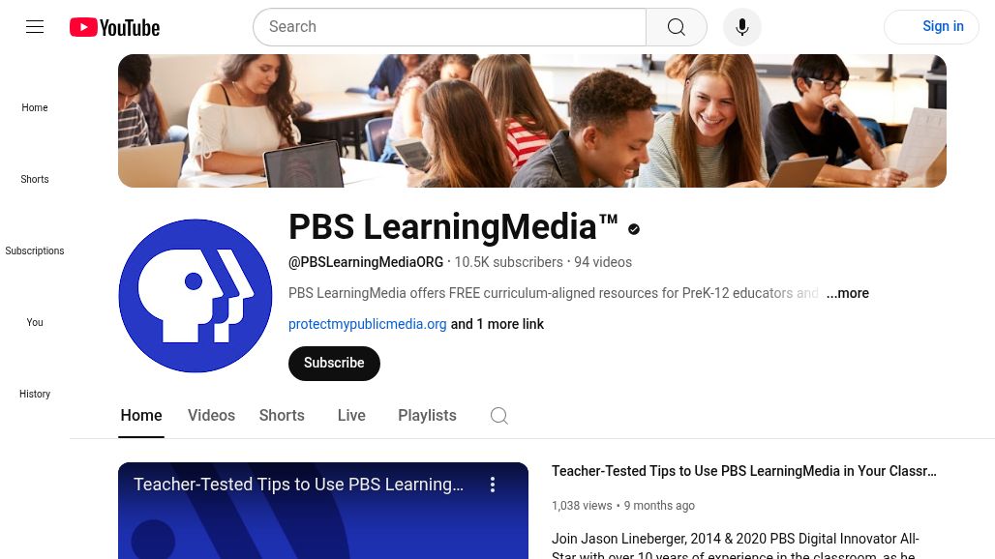Switch to the Videos tab
This screenshot has height=559, width=995.
tap(211, 416)
